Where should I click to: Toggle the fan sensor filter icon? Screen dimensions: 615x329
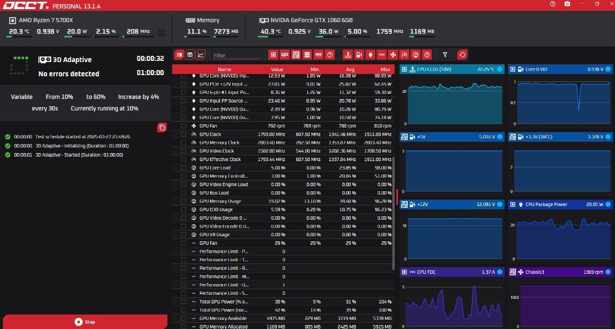coord(393,55)
